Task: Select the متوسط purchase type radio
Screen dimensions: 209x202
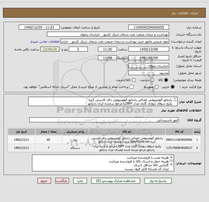Action: 157,87
